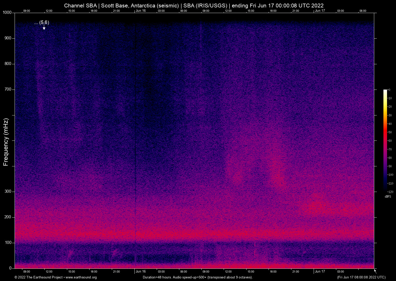Viewport: 396px width, 281px height.
Task: Click the 200 mHz frequency axis label
Action: coord(8,217)
